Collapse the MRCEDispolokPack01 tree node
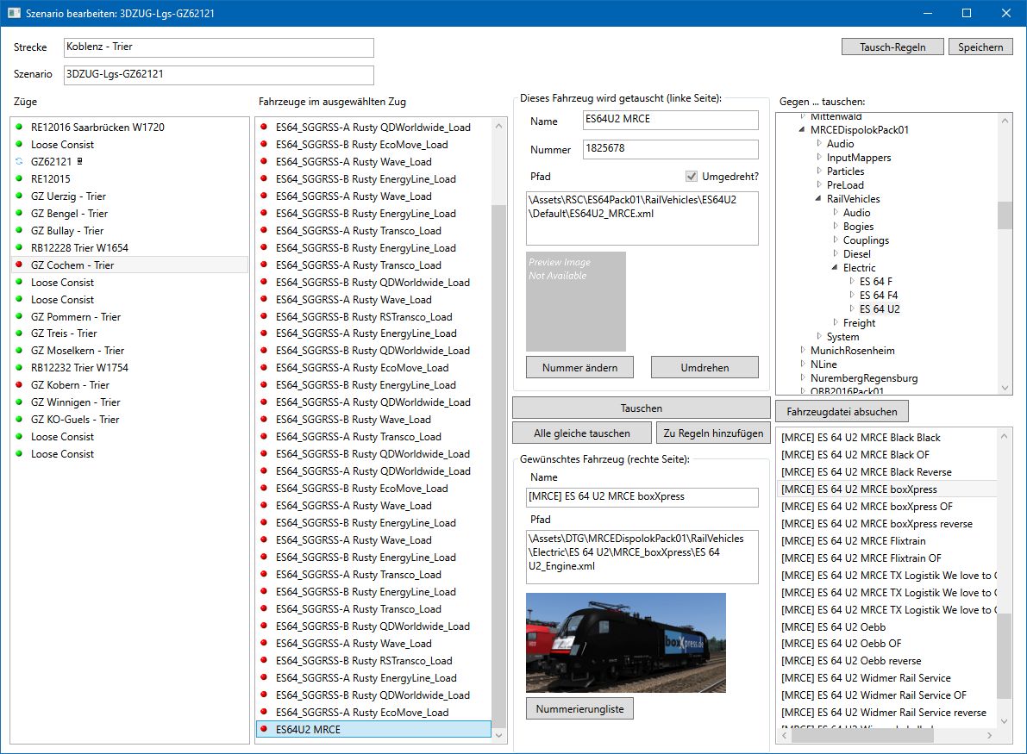1027x754 pixels. click(x=802, y=130)
